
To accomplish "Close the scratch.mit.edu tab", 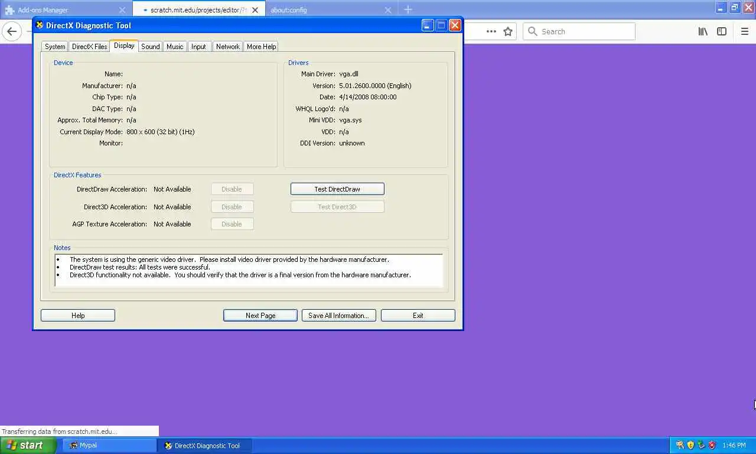I will click(255, 10).
